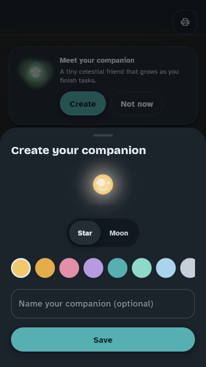This screenshot has width=206, height=367.
Task: Pick the light blue swatch
Action: [x=166, y=268]
